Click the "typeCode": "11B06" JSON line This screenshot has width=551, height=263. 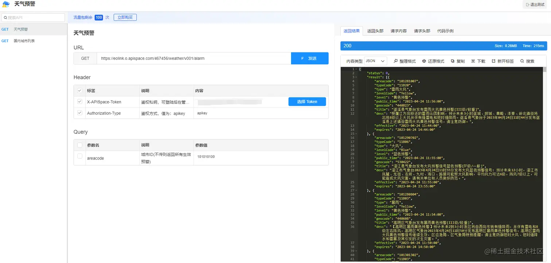click(x=393, y=142)
